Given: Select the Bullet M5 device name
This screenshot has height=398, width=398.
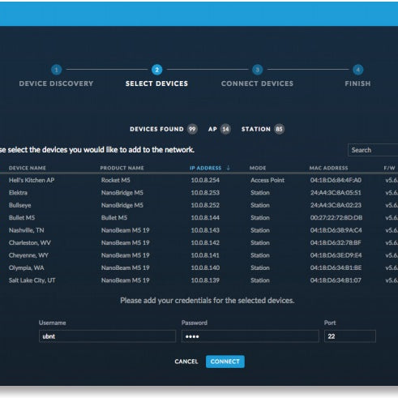Looking at the screenshot, I should coord(22,218).
